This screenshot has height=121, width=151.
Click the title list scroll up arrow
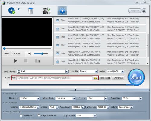pos(147,19)
